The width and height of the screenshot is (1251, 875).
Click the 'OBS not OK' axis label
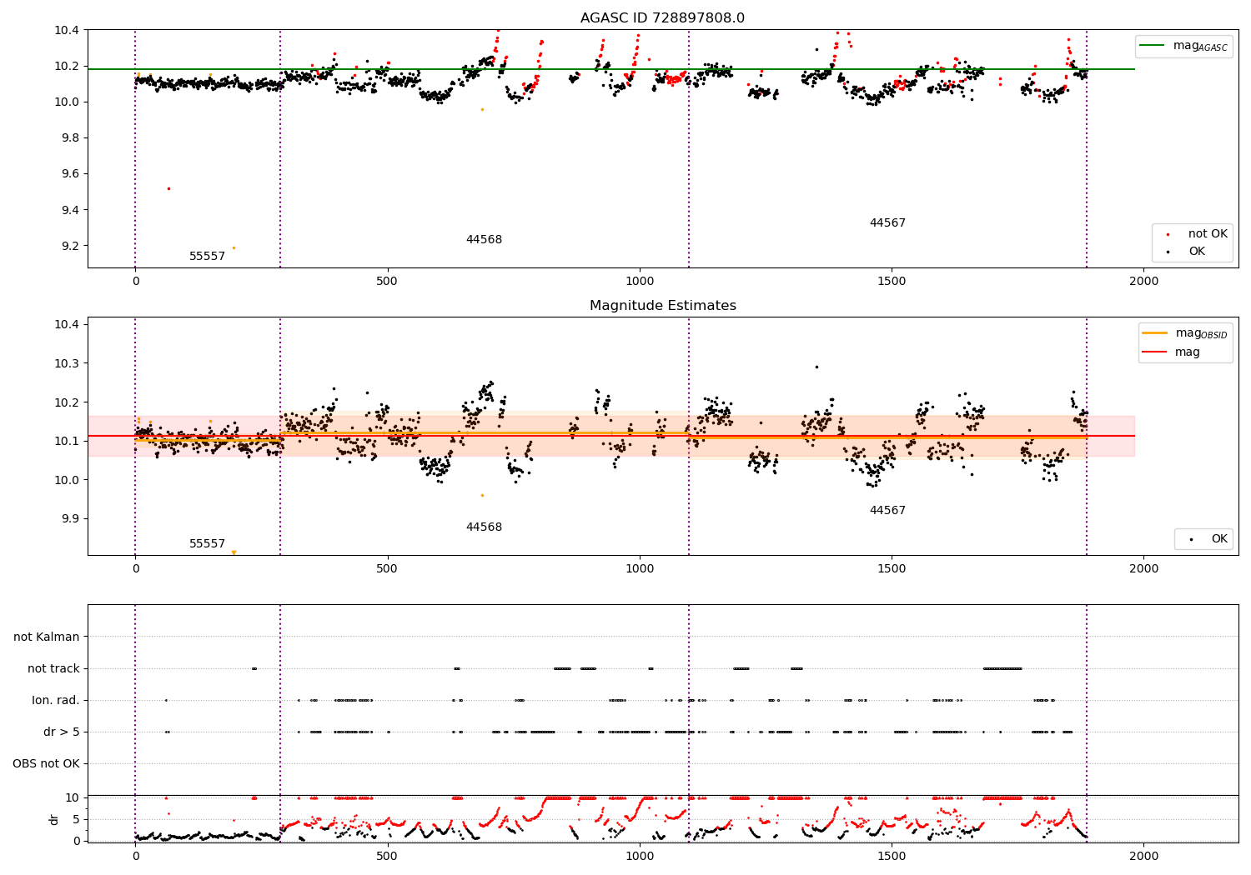46,763
